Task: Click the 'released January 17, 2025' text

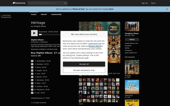Action: point(40,98)
